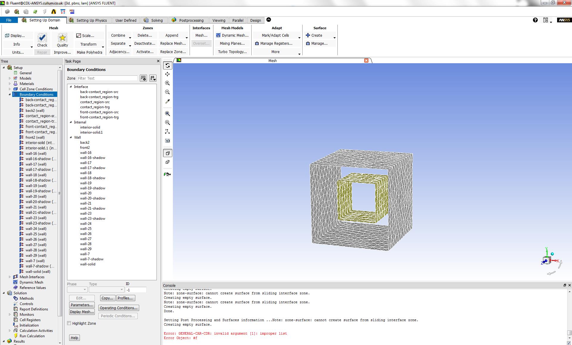Click the tilted cube view icon
The height and width of the screenshot is (345, 572).
click(x=168, y=162)
